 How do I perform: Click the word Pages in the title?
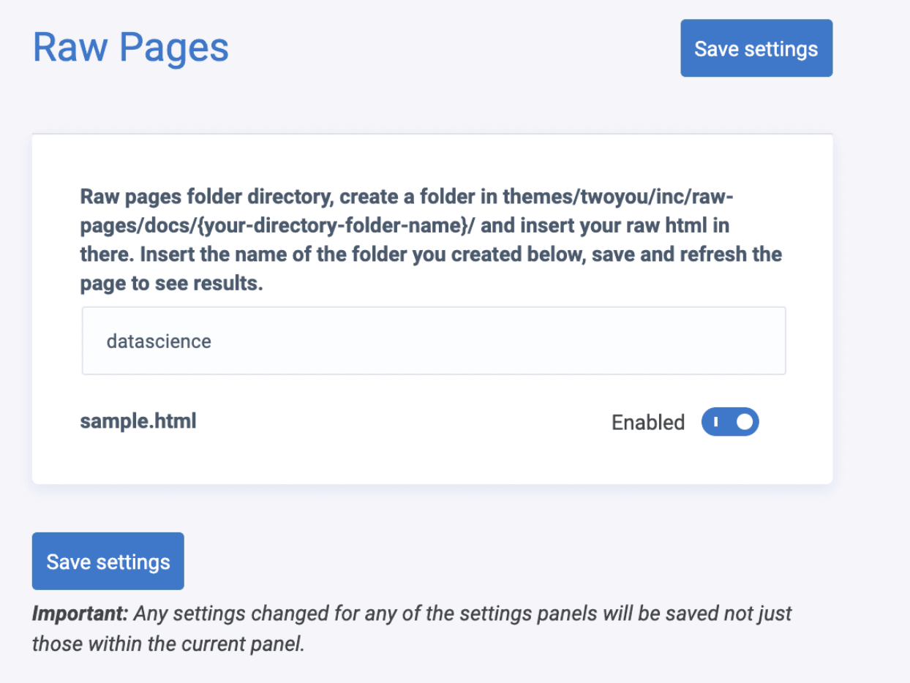[174, 48]
